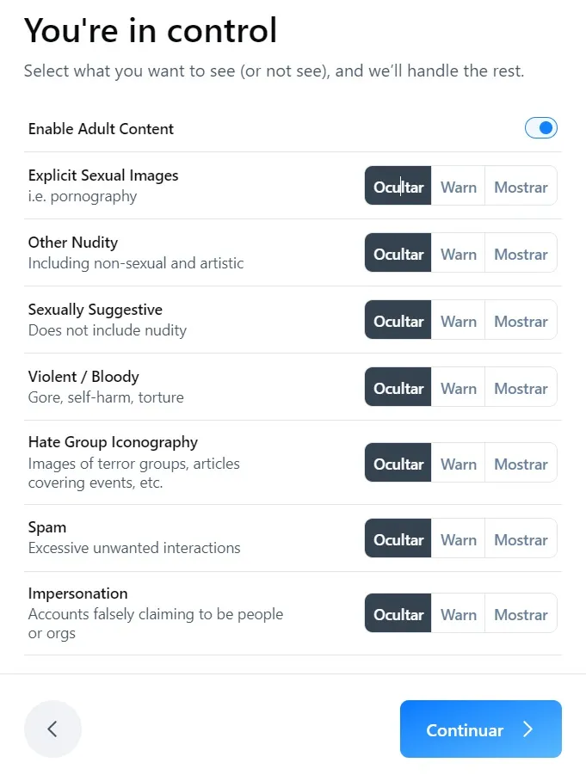Choose Mostrar for Violent / Bloody
This screenshot has width=586, height=775.
[x=521, y=388]
